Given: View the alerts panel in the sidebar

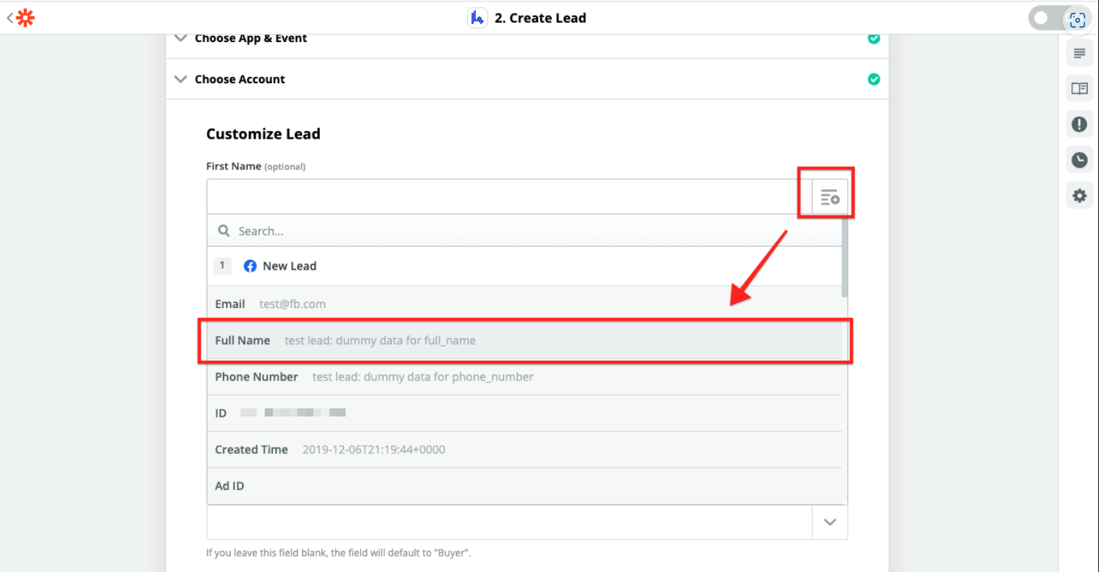Looking at the screenshot, I should 1079,124.
